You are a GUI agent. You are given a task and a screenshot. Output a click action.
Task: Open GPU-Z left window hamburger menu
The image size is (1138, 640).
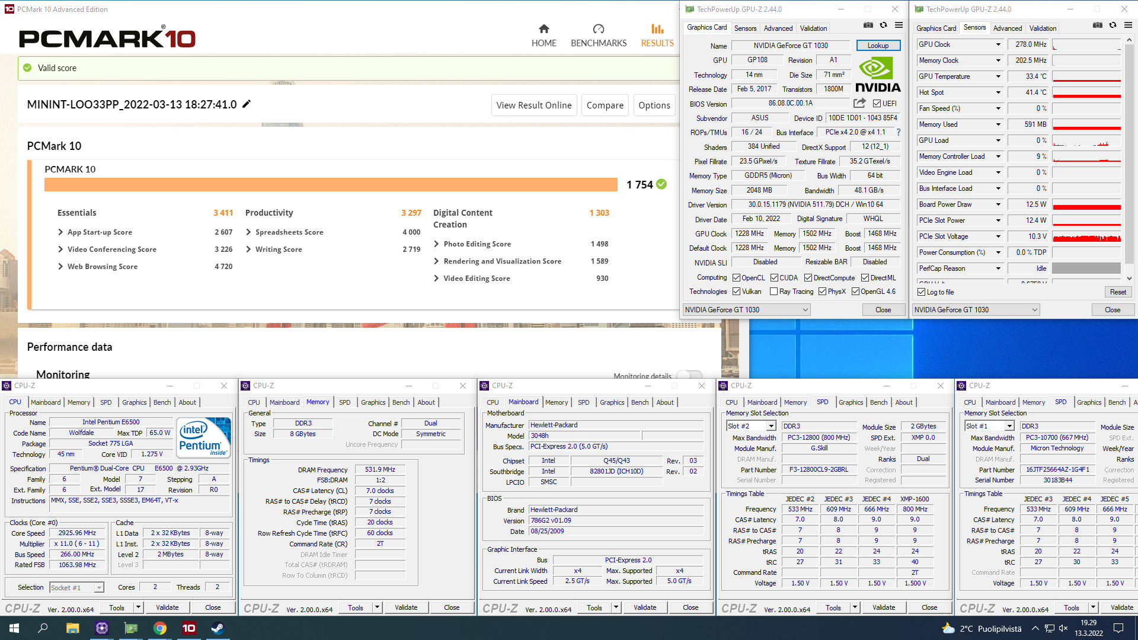tap(899, 25)
